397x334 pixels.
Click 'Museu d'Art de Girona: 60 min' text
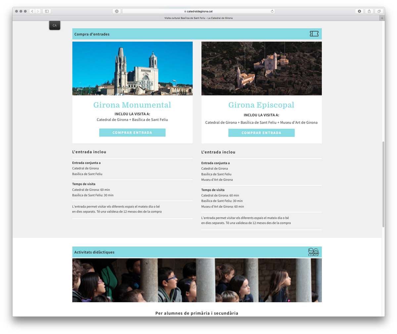[223, 206]
